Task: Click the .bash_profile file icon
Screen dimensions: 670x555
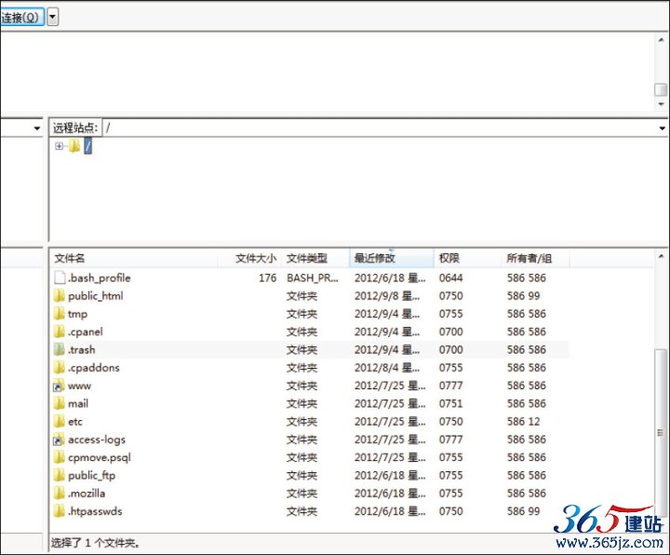Action: click(x=60, y=277)
